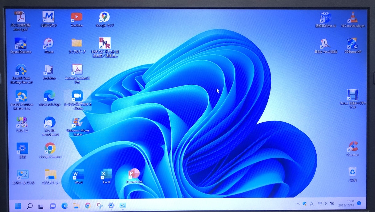Image resolution: width=375 pixels, height=212 pixels.
Task: Select the Adobe Acrobat X Pro icon
Action: 77,74
